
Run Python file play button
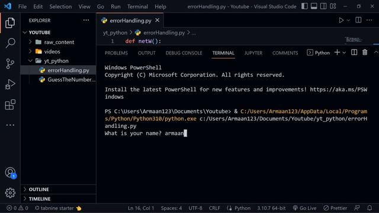tap(341, 20)
